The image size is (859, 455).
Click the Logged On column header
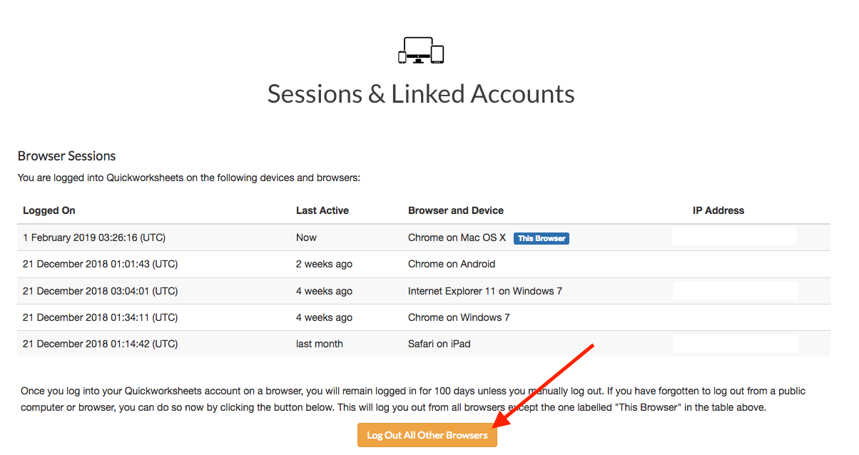tap(49, 210)
